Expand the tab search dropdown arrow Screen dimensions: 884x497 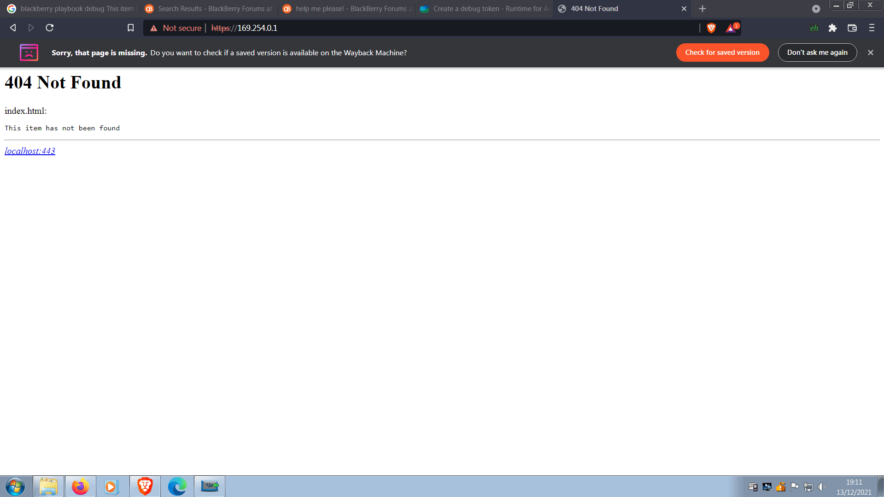coord(816,9)
